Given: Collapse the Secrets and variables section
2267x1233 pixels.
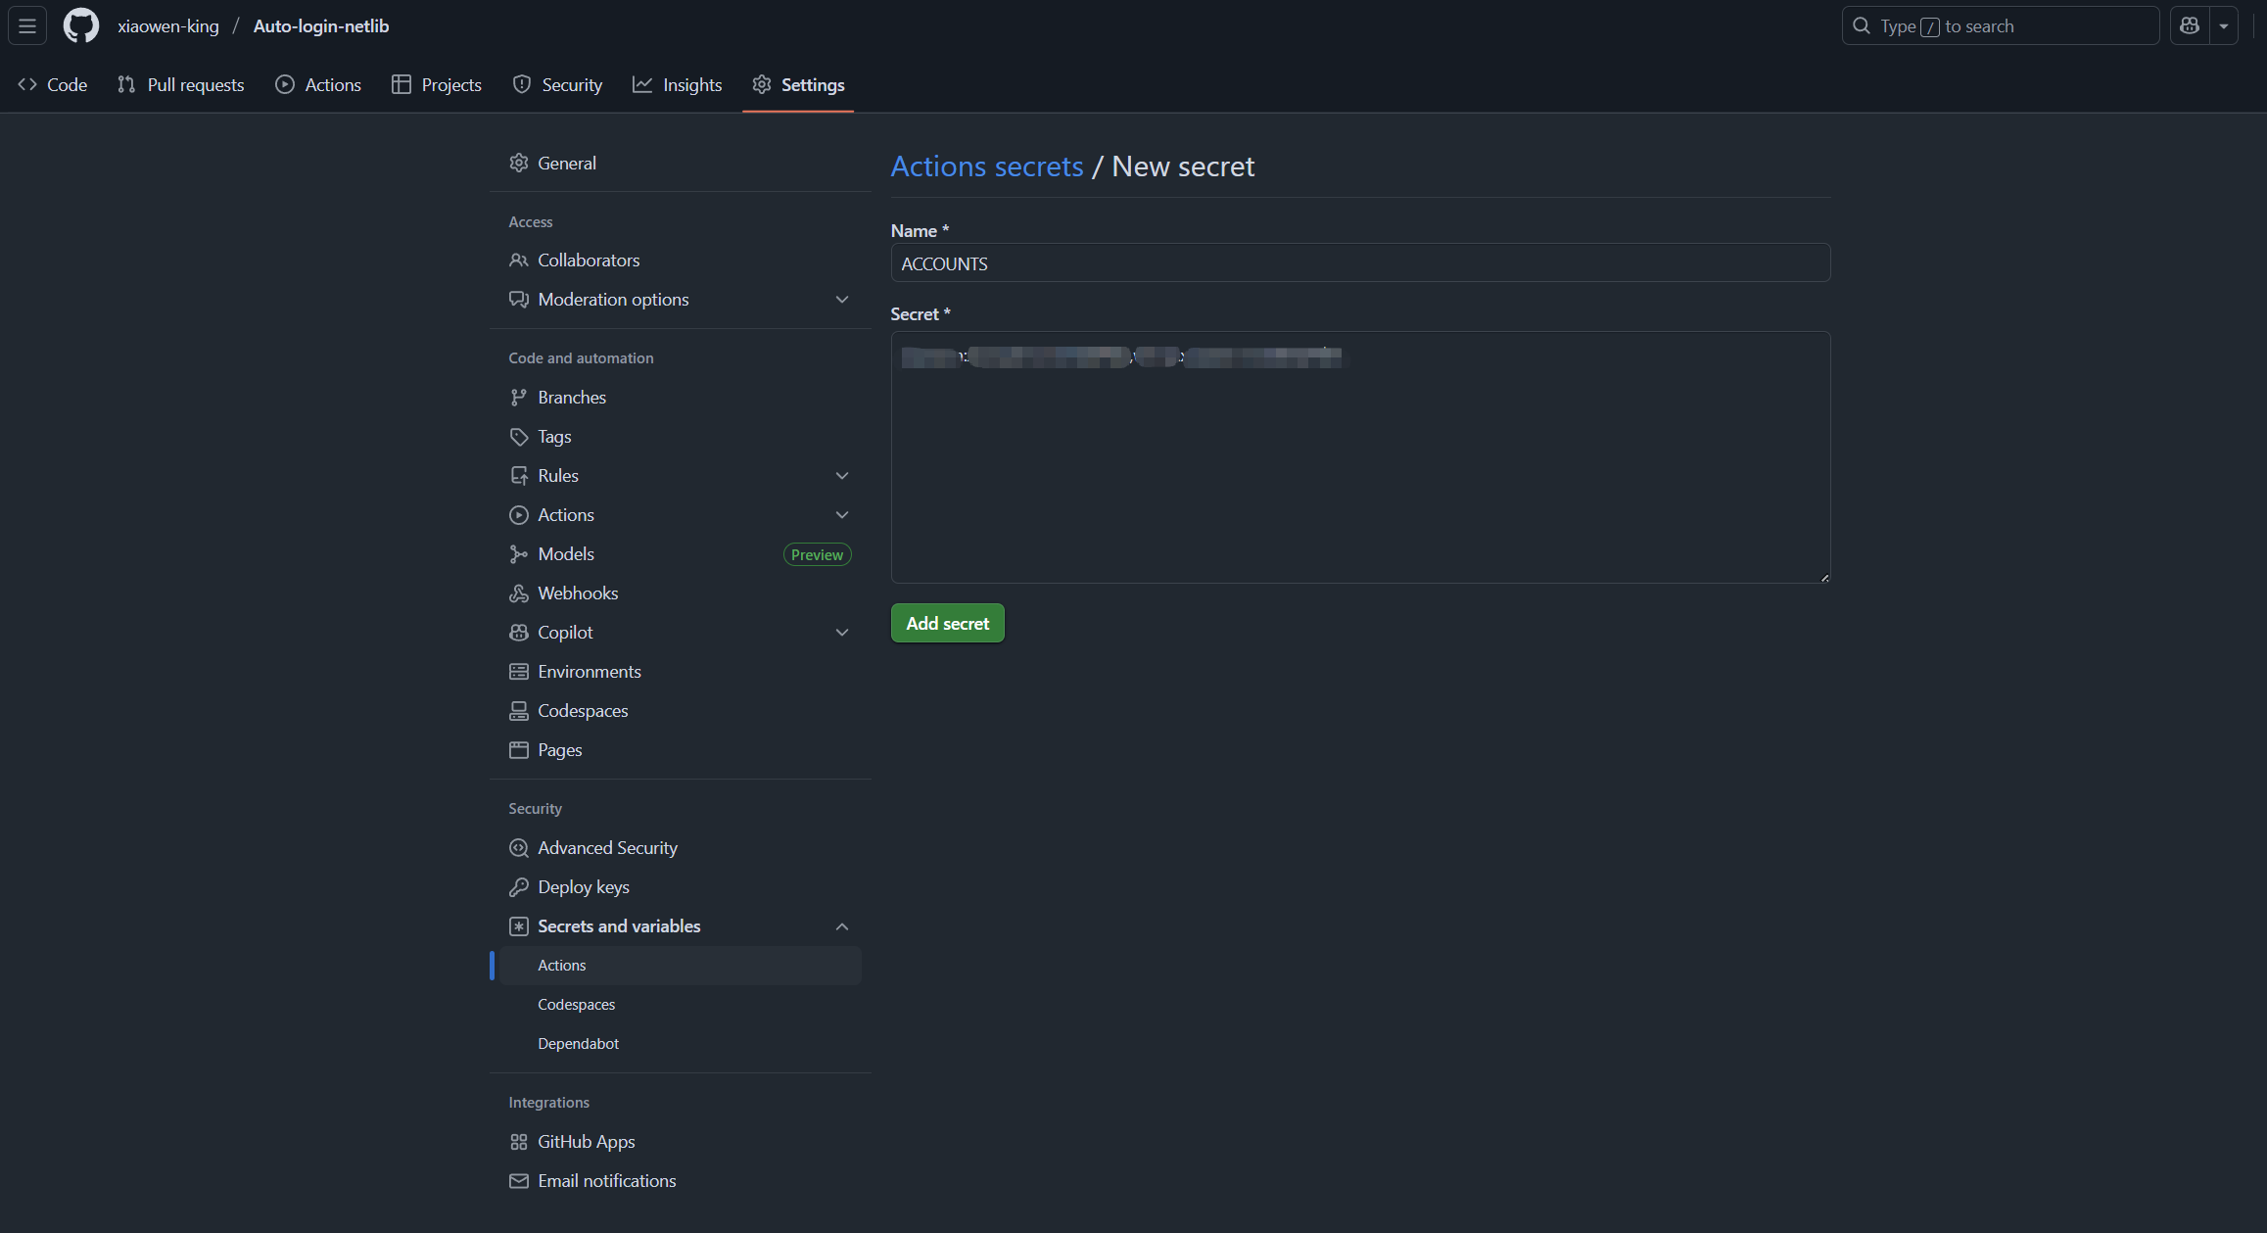Looking at the screenshot, I should [x=841, y=926].
